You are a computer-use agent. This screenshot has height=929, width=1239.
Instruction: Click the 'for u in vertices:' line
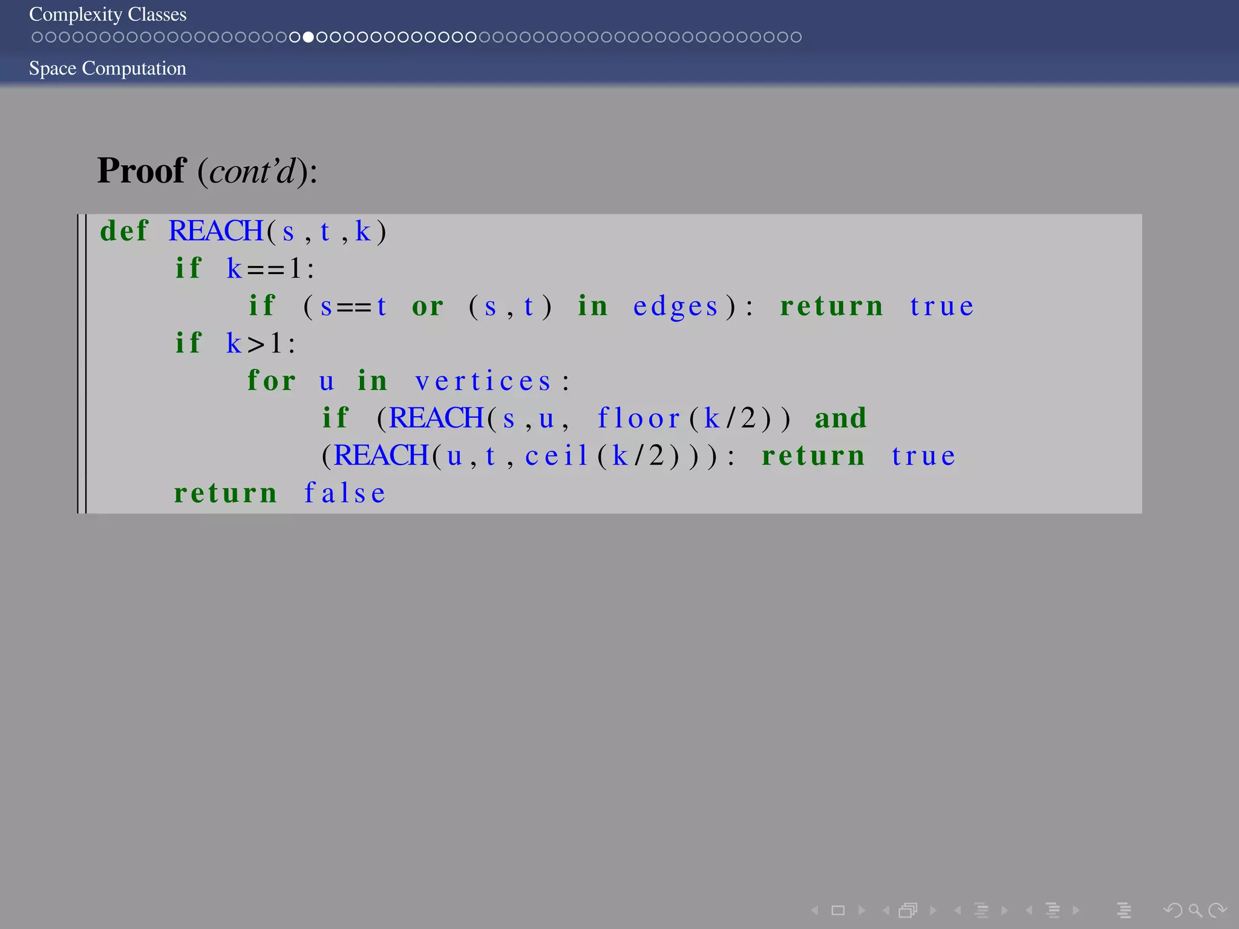(409, 381)
